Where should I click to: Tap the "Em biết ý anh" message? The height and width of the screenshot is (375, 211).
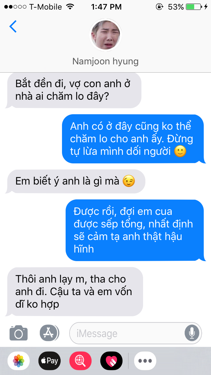pyautogui.click(x=75, y=181)
